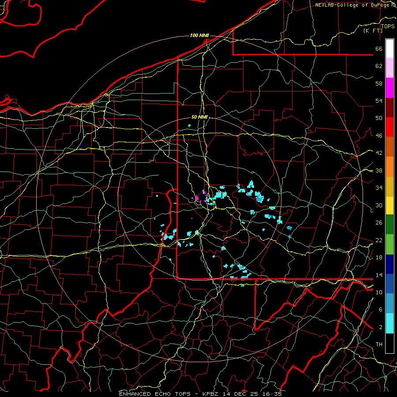This screenshot has height=397, width=397.
Task: Click the 34 legend value
Action: (x=379, y=188)
